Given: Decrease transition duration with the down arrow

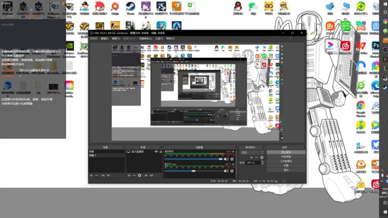Looking at the screenshot, I should click(262, 164).
